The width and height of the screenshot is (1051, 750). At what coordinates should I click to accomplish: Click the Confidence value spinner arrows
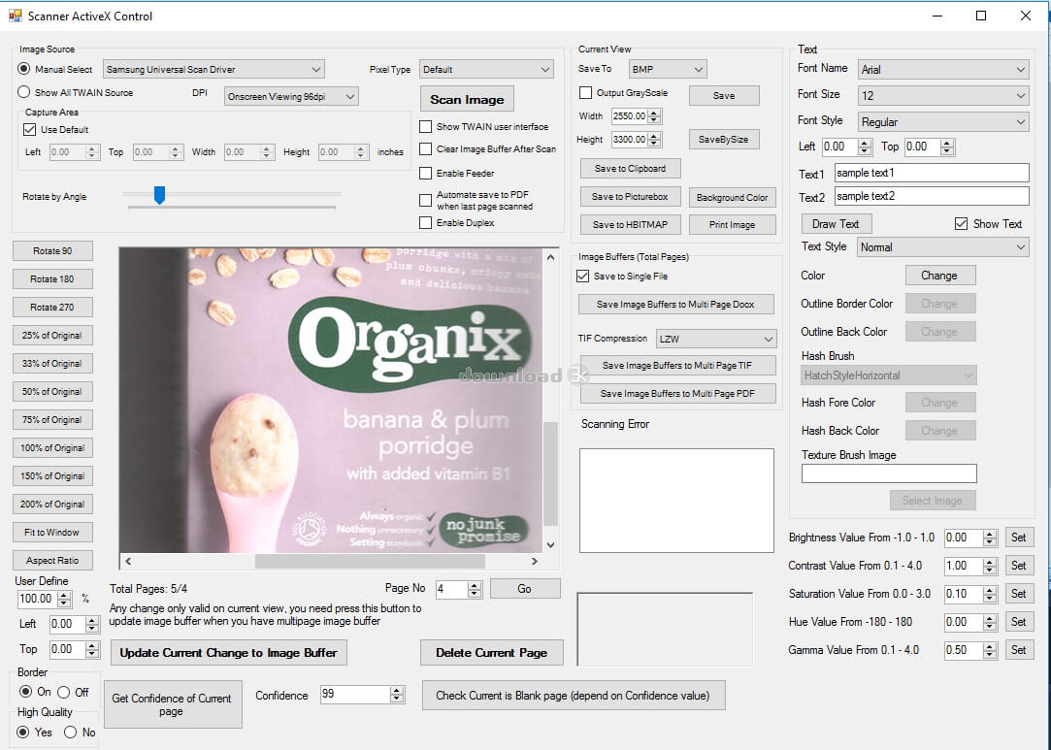[397, 695]
